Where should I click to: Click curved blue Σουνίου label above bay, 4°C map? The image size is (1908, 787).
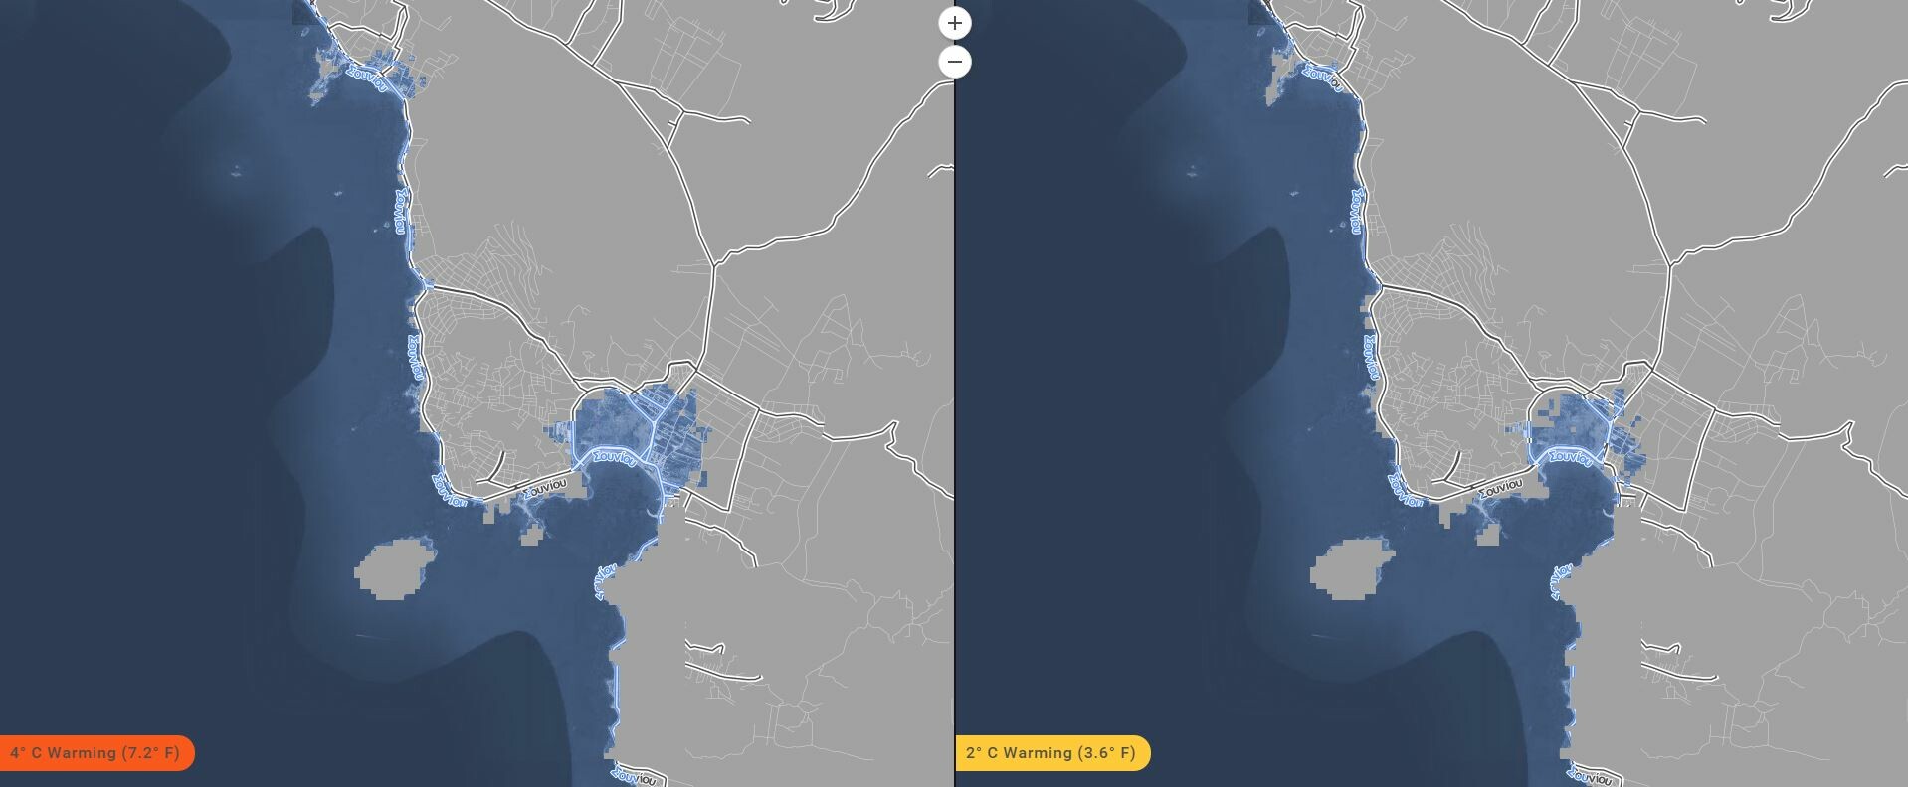pyautogui.click(x=613, y=457)
